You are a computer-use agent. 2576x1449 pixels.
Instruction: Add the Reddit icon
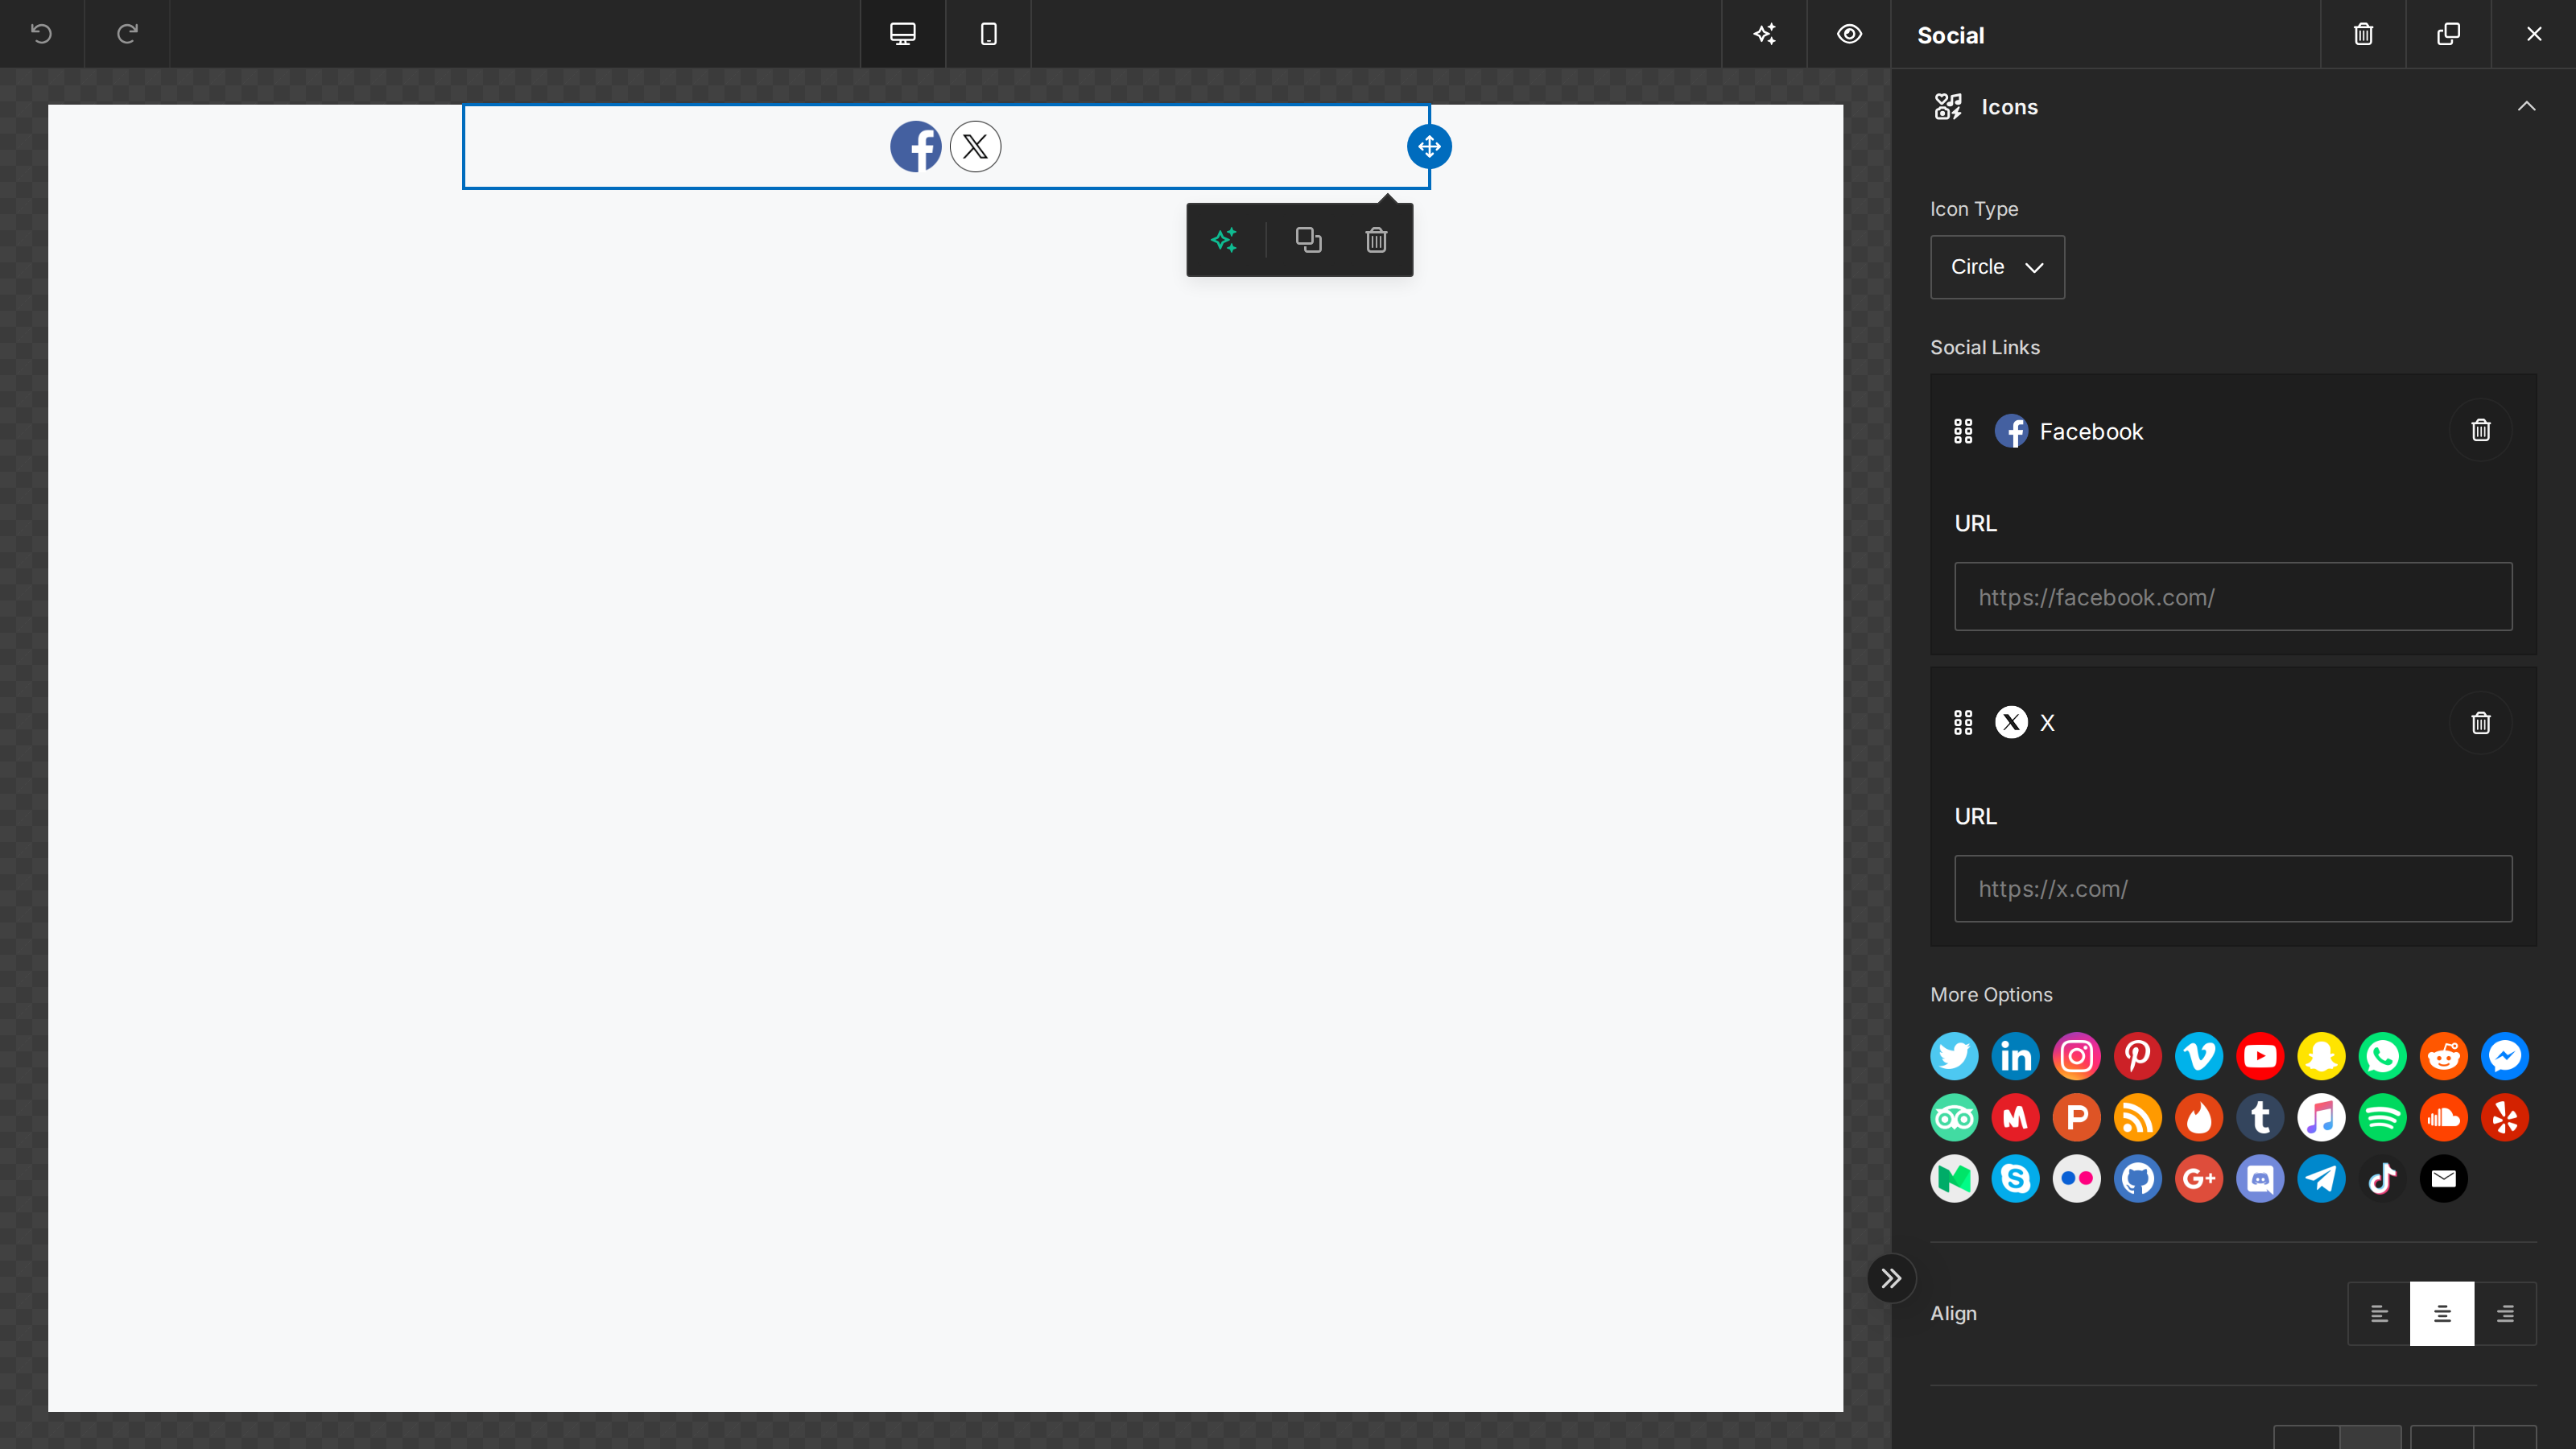(2444, 1056)
